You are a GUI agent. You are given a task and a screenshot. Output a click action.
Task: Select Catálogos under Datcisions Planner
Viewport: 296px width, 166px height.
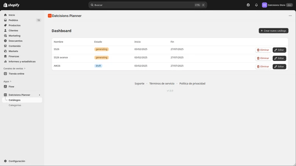tap(22, 100)
